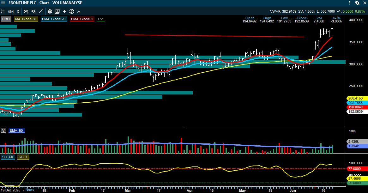Viewport: 368px width, 193px height.
Task: Click the green 3.3000 change value
Action: point(348,11)
